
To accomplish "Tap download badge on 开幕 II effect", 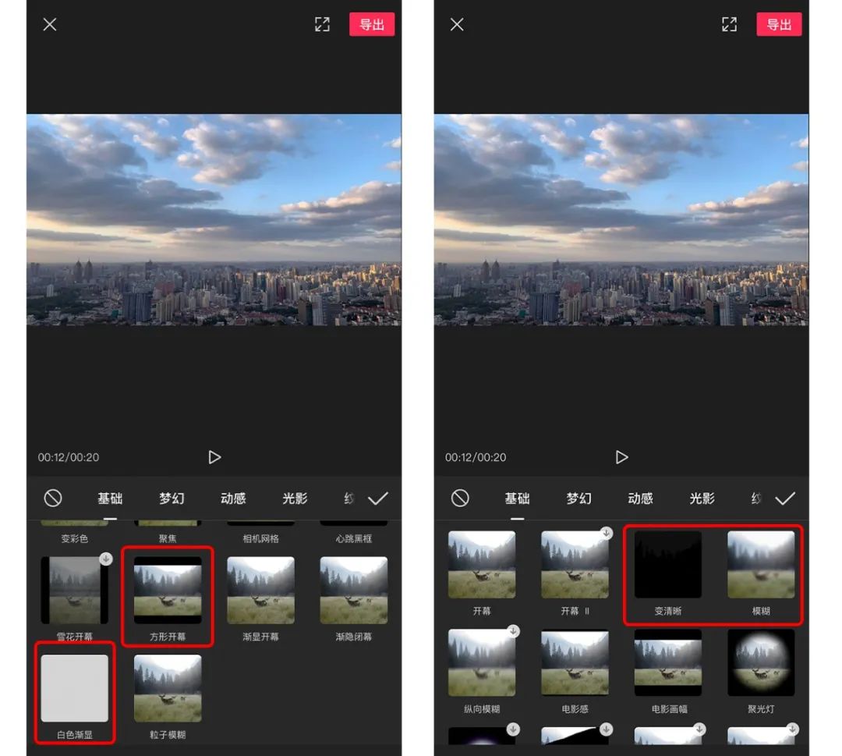I will click(607, 533).
